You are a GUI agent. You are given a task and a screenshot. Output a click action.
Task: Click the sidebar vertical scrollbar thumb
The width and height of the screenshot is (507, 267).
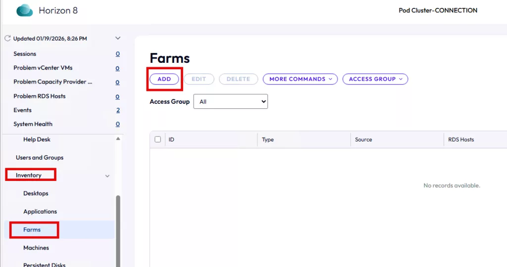click(x=118, y=227)
